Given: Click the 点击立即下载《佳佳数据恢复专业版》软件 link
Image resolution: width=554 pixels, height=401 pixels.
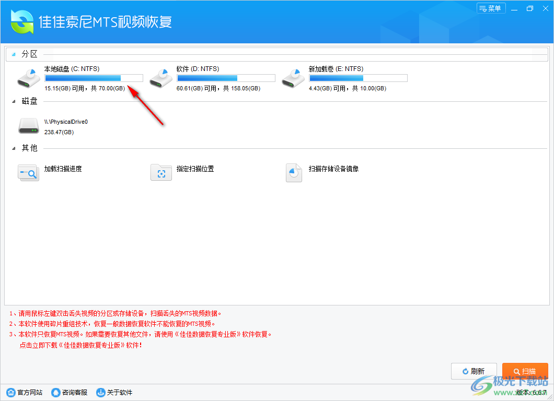Looking at the screenshot, I should click(80, 345).
